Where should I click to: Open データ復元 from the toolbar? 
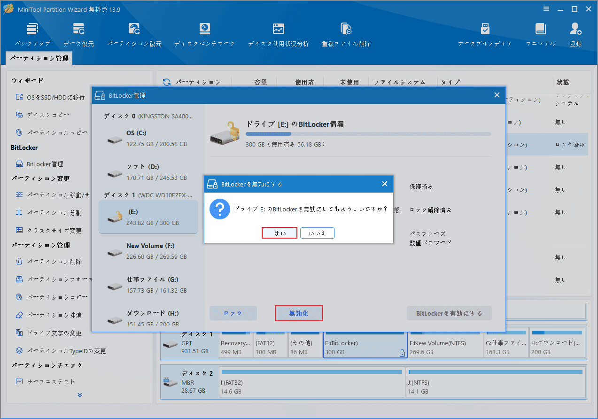point(79,35)
